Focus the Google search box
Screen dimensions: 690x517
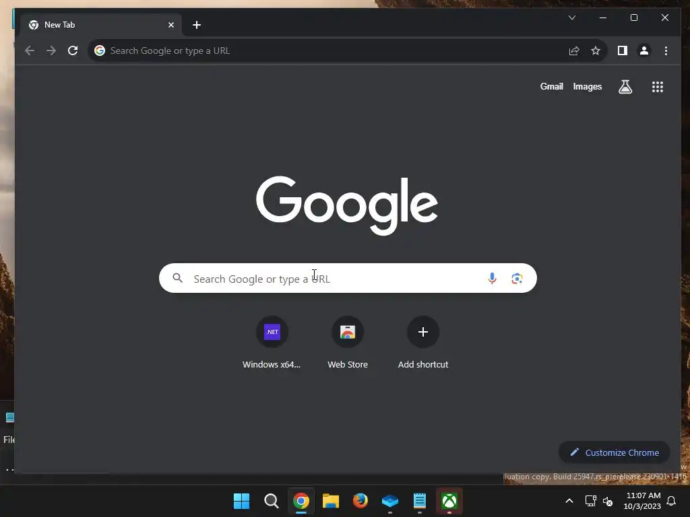click(348, 278)
